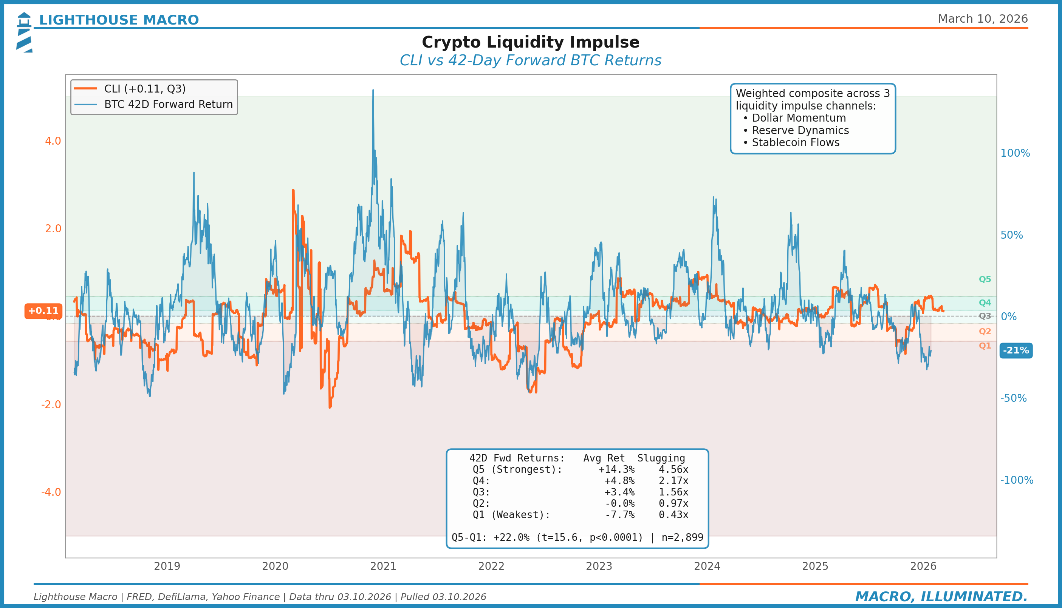The width and height of the screenshot is (1062, 608).
Task: Click the orange +0.11 value badge
Action: (43, 311)
